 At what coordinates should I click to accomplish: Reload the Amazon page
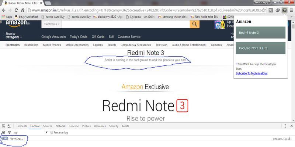[x=16, y=10]
